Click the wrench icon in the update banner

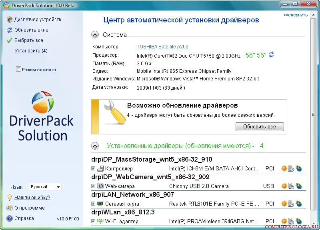click(x=114, y=112)
